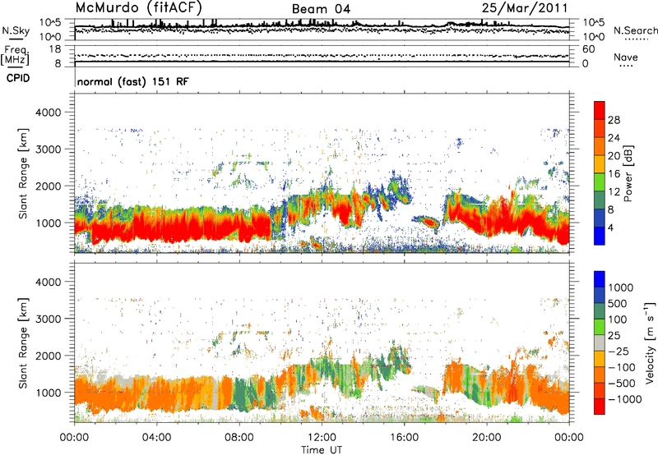The height and width of the screenshot is (455, 658).
Task: Click the "Slant Range [km]" label of the power panel
Action: 23,173
